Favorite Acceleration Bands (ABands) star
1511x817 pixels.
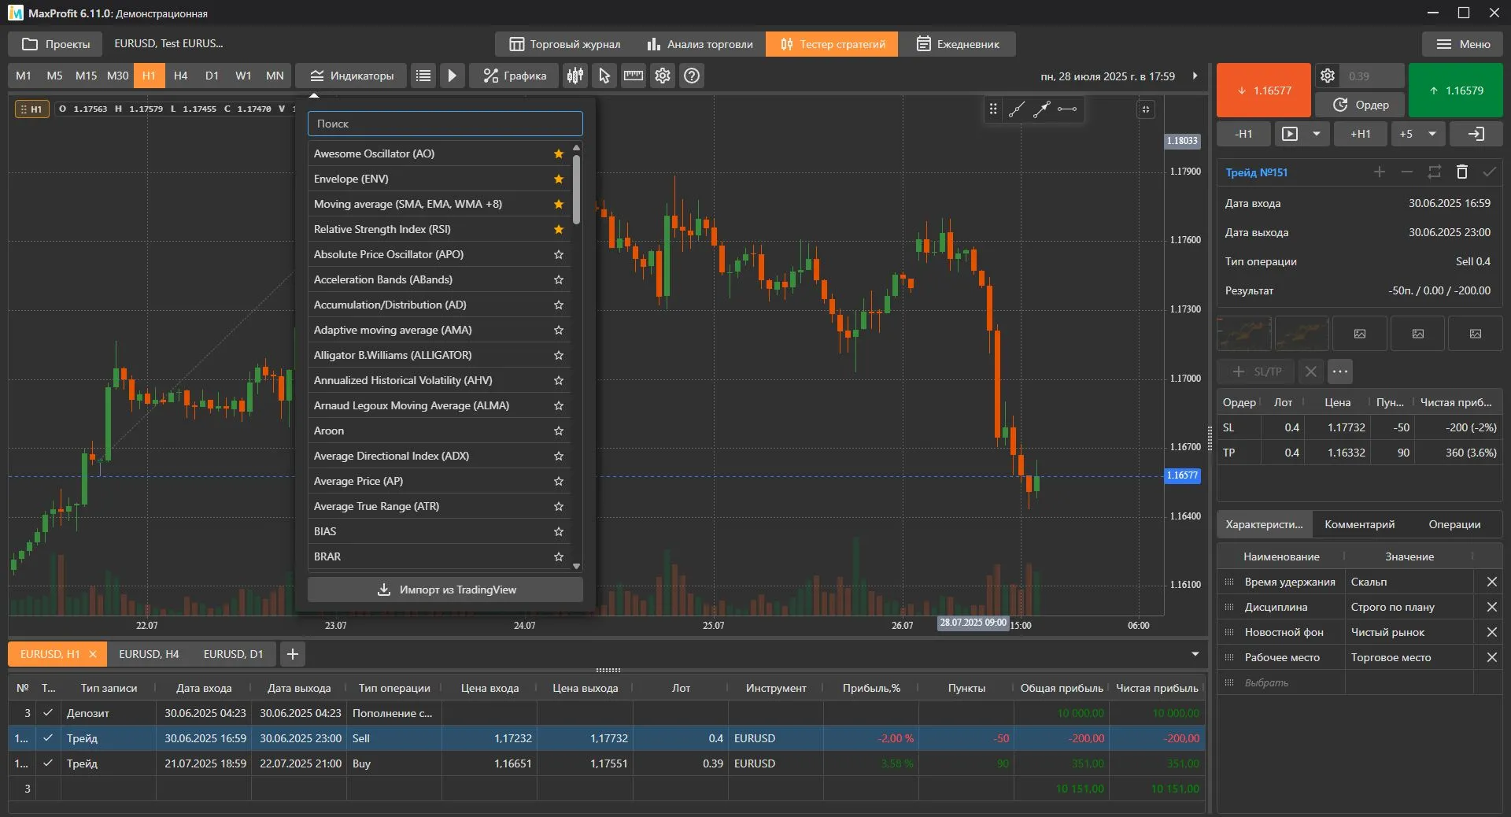[x=559, y=279]
